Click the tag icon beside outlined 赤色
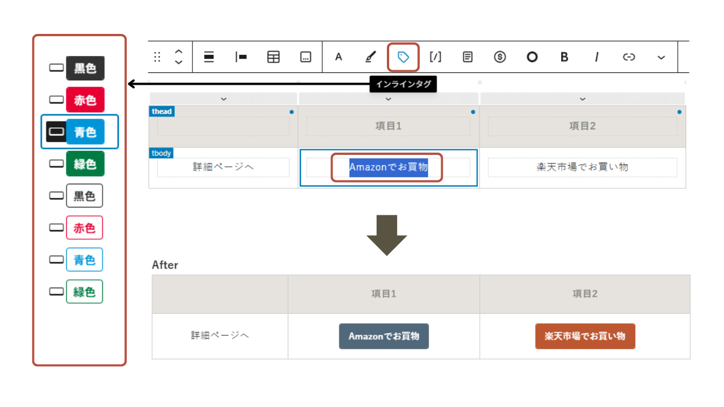The image size is (724, 407). click(56, 227)
